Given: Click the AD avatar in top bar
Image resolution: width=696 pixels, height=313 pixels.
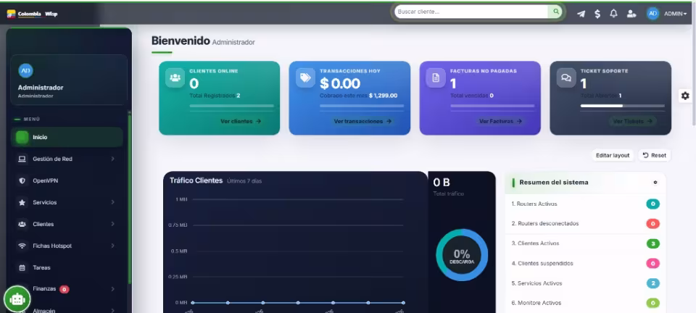Looking at the screenshot, I should [x=652, y=14].
